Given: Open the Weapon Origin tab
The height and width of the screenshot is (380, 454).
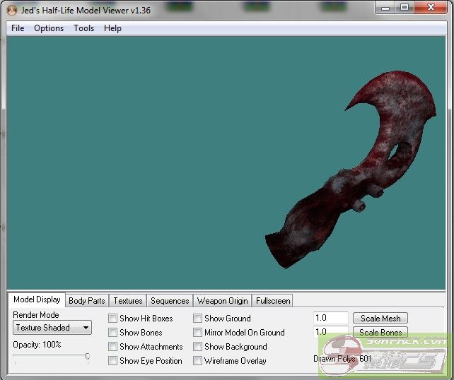Looking at the screenshot, I should (222, 301).
